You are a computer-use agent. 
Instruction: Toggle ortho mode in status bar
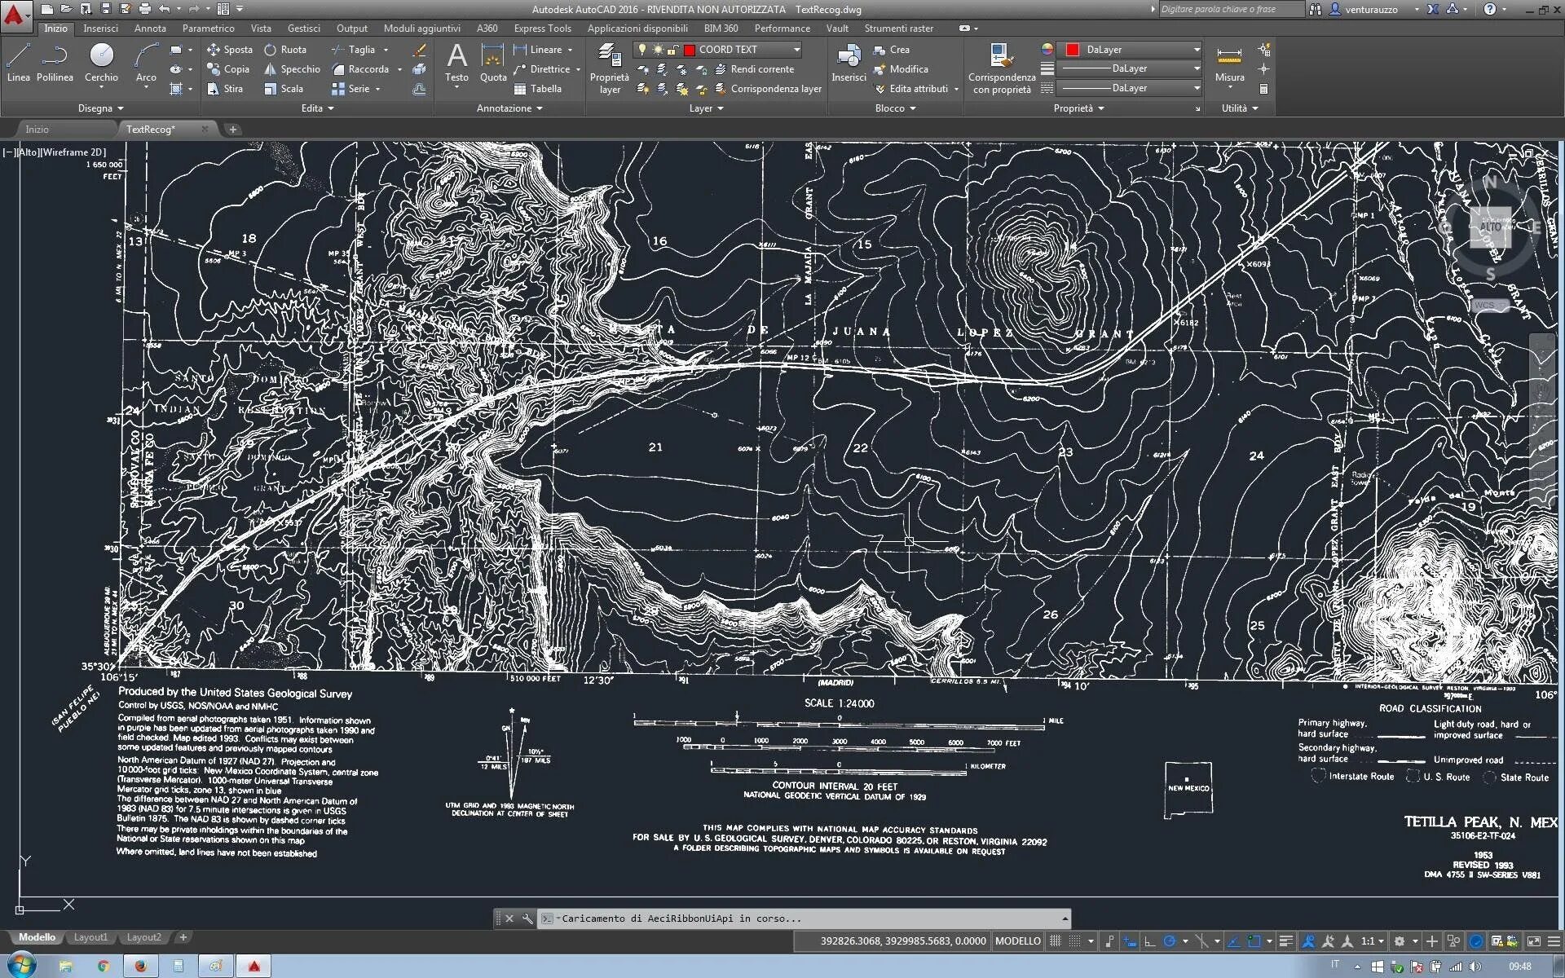1149,941
